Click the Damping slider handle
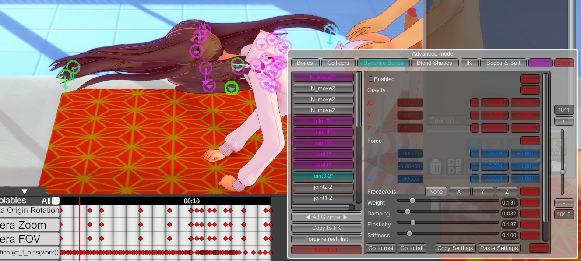This screenshot has height=261, width=581. 408,212
